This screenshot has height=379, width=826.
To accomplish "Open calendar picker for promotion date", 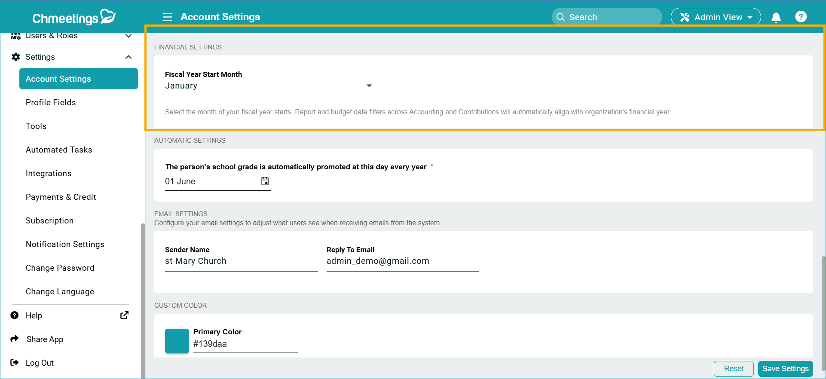I will (265, 181).
